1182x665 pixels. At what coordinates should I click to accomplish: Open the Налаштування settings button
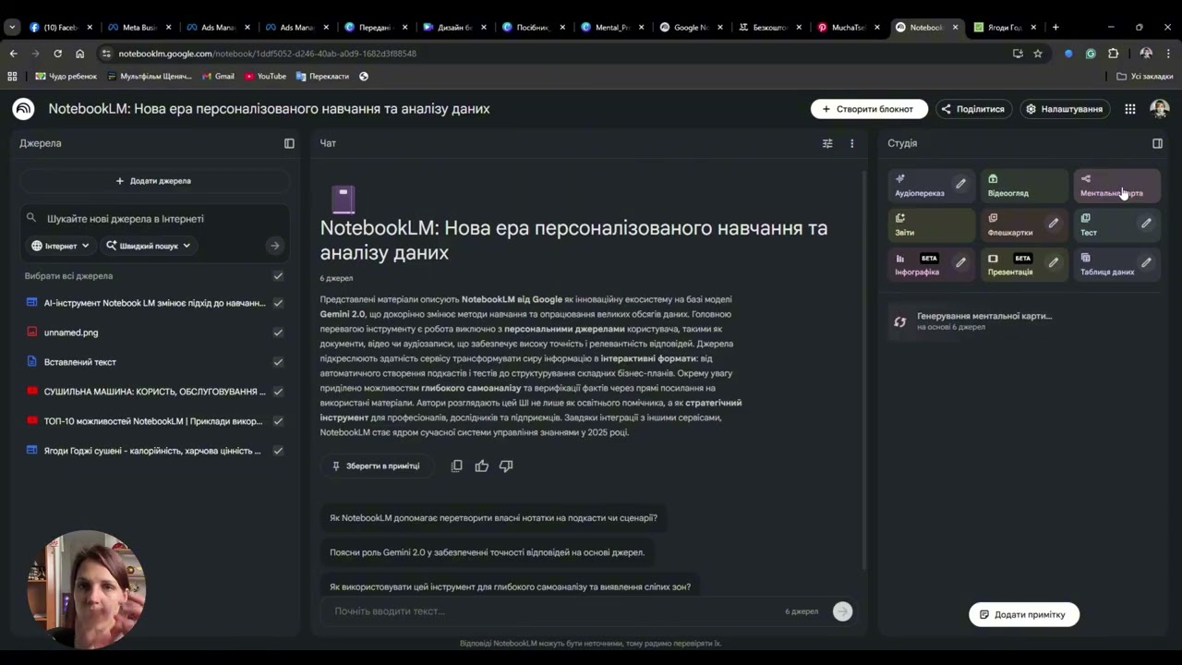(x=1065, y=109)
